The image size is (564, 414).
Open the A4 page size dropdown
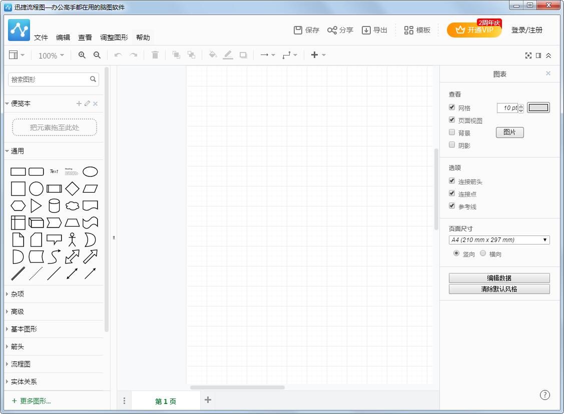pyautogui.click(x=499, y=240)
